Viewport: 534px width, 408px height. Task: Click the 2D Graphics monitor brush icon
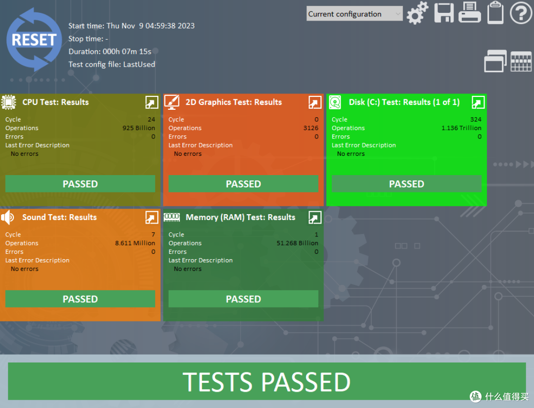tap(172, 102)
